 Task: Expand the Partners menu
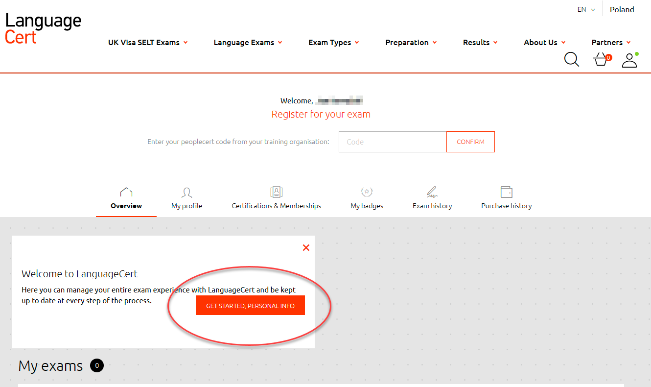pyautogui.click(x=611, y=43)
